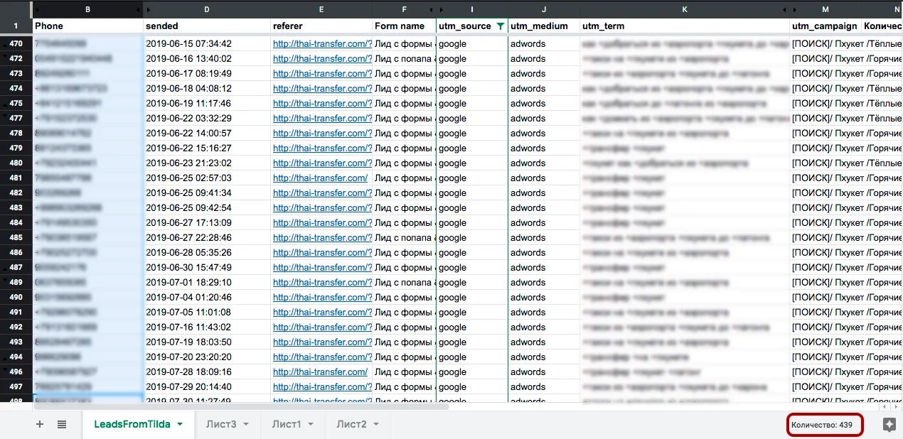Click the Form name header cell
The width and height of the screenshot is (903, 439).
(404, 26)
